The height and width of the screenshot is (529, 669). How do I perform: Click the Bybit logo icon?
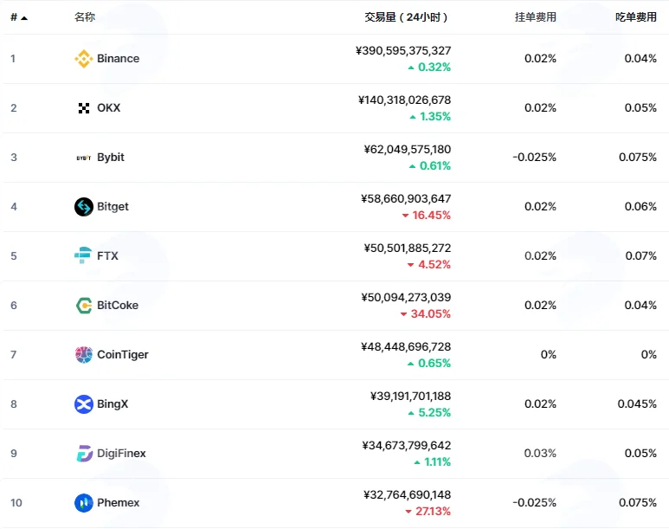point(84,158)
